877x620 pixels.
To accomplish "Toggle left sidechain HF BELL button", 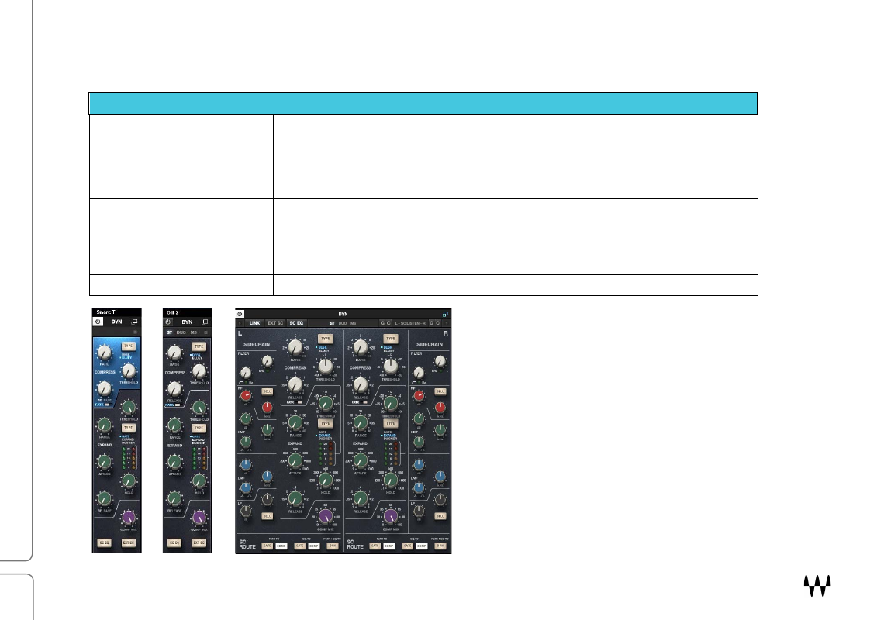I will tap(268, 391).
